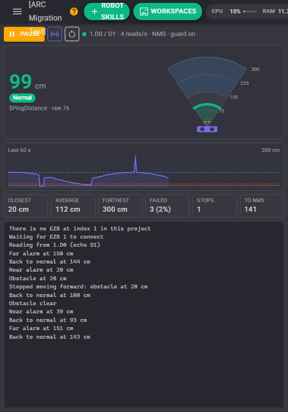Click log line 'Waiting for EZB 1 to connect'
Image resolution: width=288 pixels, height=412 pixels.
(x=56, y=237)
